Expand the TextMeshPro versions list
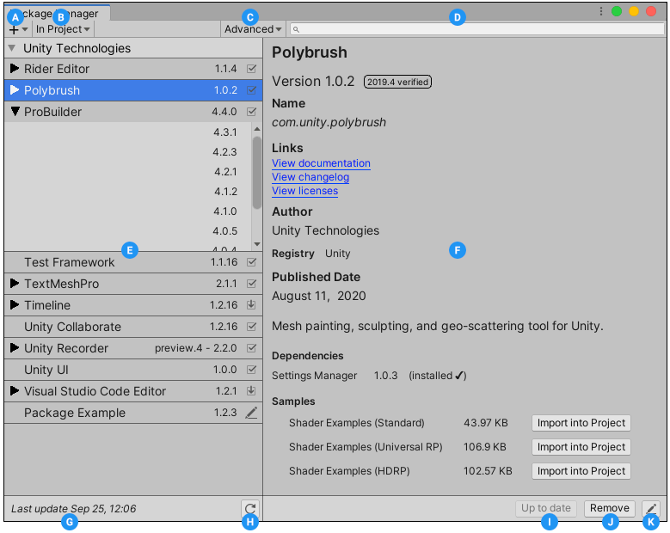Screen dimensions: 670x533 (15, 283)
